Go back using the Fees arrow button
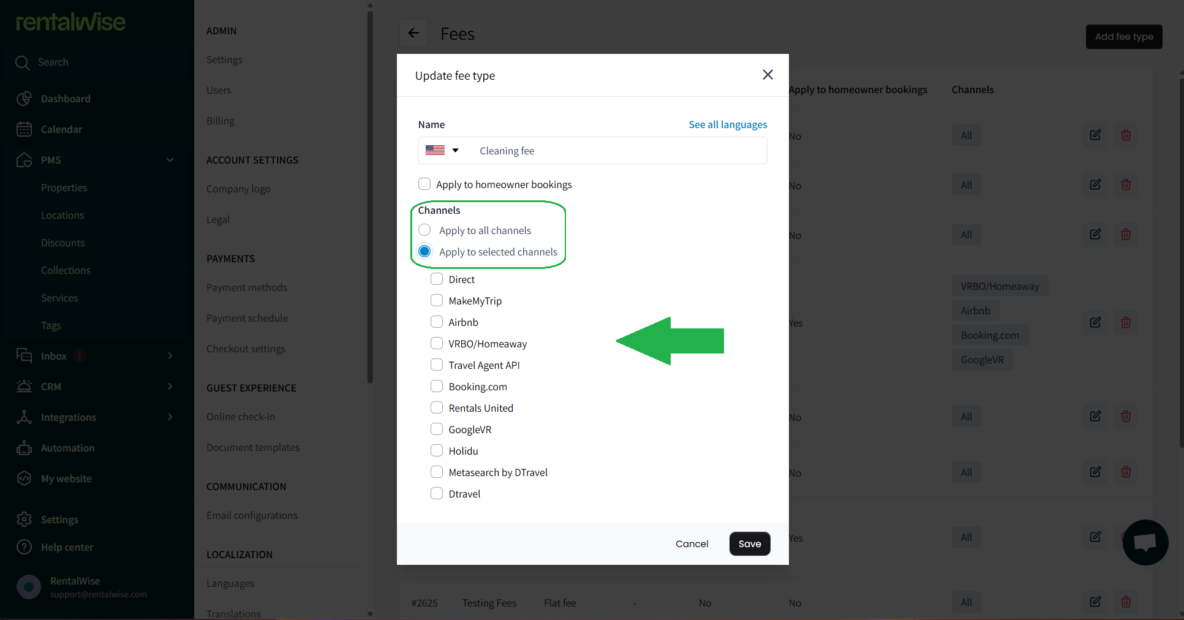Viewport: 1184px width, 620px height. [x=413, y=33]
